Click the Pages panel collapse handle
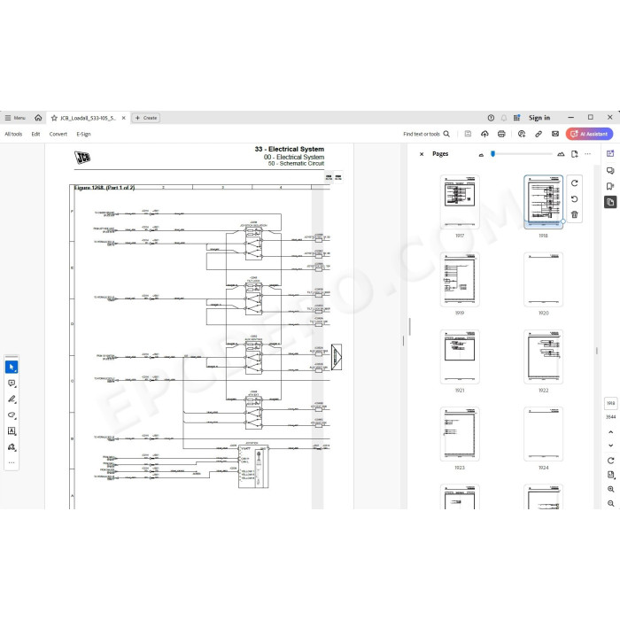620x620 pixels. point(403,341)
